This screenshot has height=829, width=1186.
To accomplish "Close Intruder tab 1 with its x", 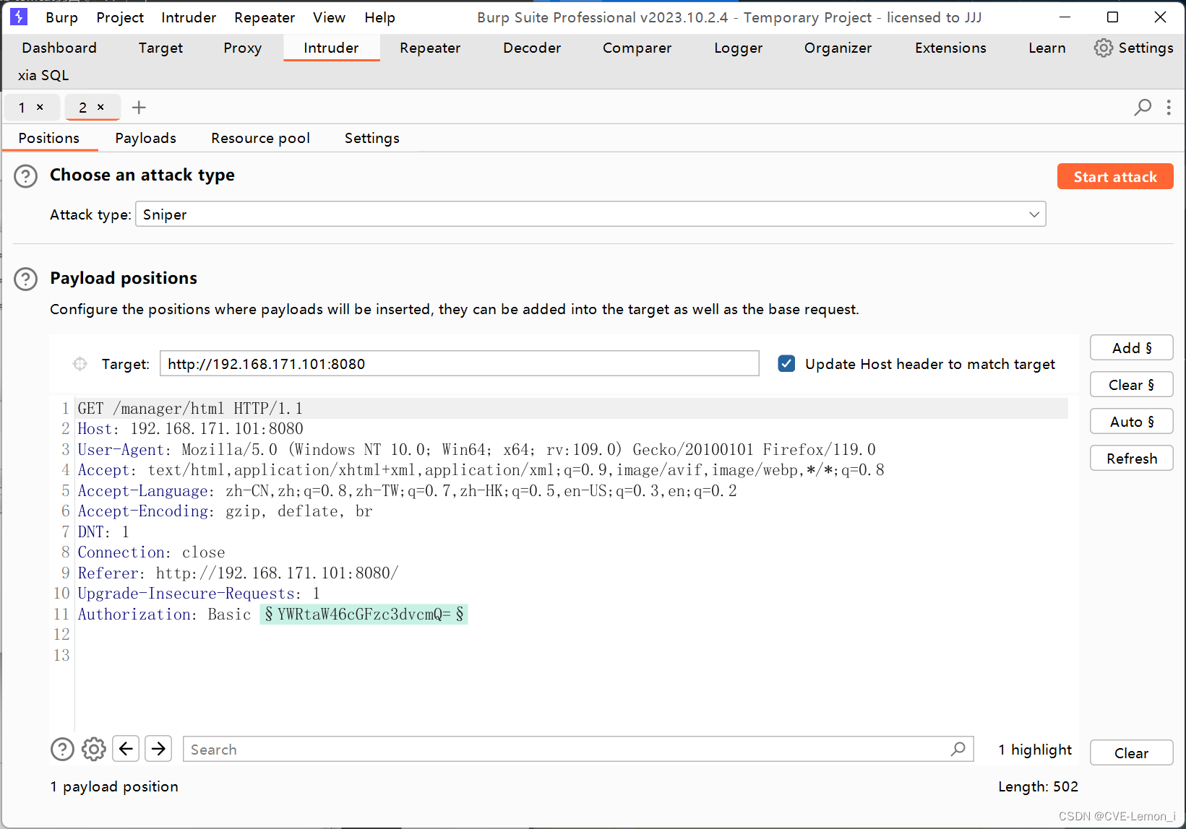I will point(40,107).
